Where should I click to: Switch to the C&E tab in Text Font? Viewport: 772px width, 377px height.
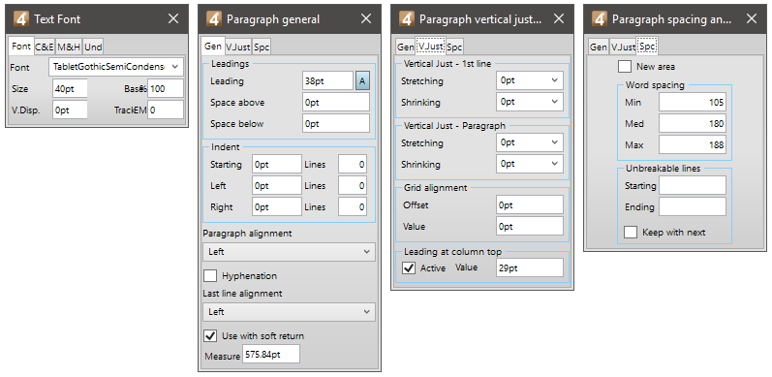45,47
